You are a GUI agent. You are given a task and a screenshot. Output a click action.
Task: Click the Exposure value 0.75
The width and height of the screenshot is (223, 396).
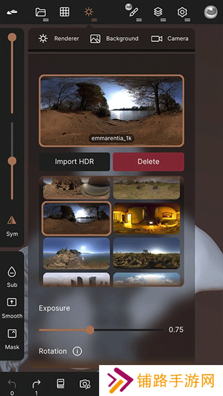click(176, 330)
